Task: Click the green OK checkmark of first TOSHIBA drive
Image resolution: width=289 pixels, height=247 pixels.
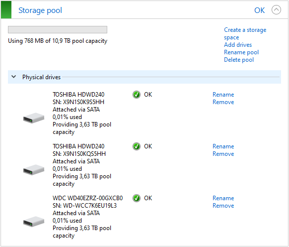Action: 137,95
